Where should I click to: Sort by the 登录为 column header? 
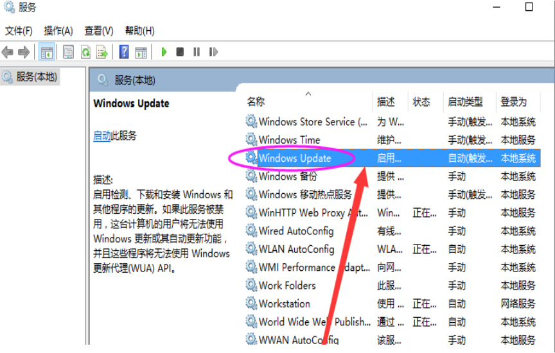click(514, 102)
